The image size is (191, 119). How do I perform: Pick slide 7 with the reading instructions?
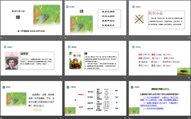point(31,98)
